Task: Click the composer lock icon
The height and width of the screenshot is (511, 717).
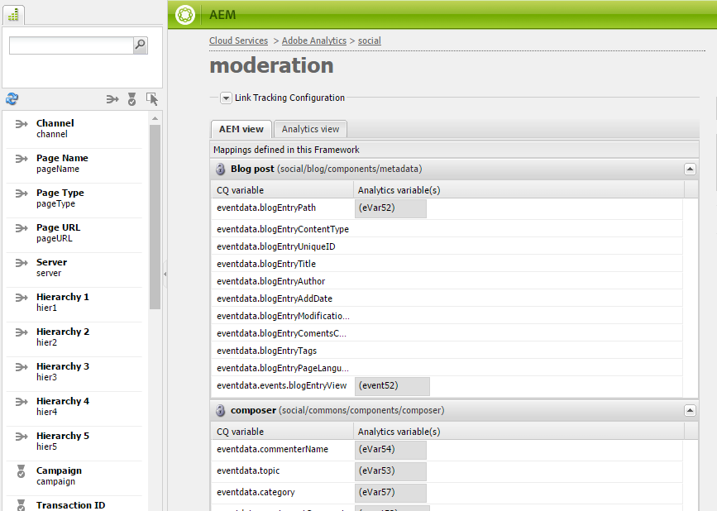Action: (x=221, y=410)
